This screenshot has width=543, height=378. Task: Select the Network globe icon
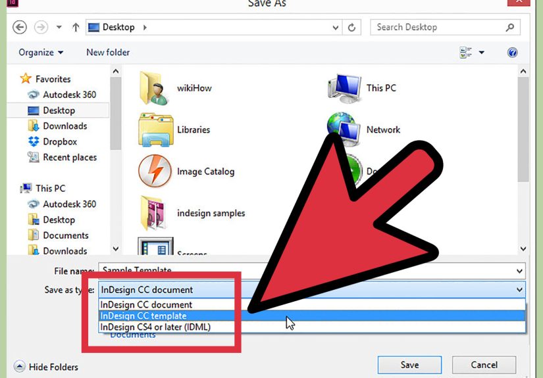343,129
